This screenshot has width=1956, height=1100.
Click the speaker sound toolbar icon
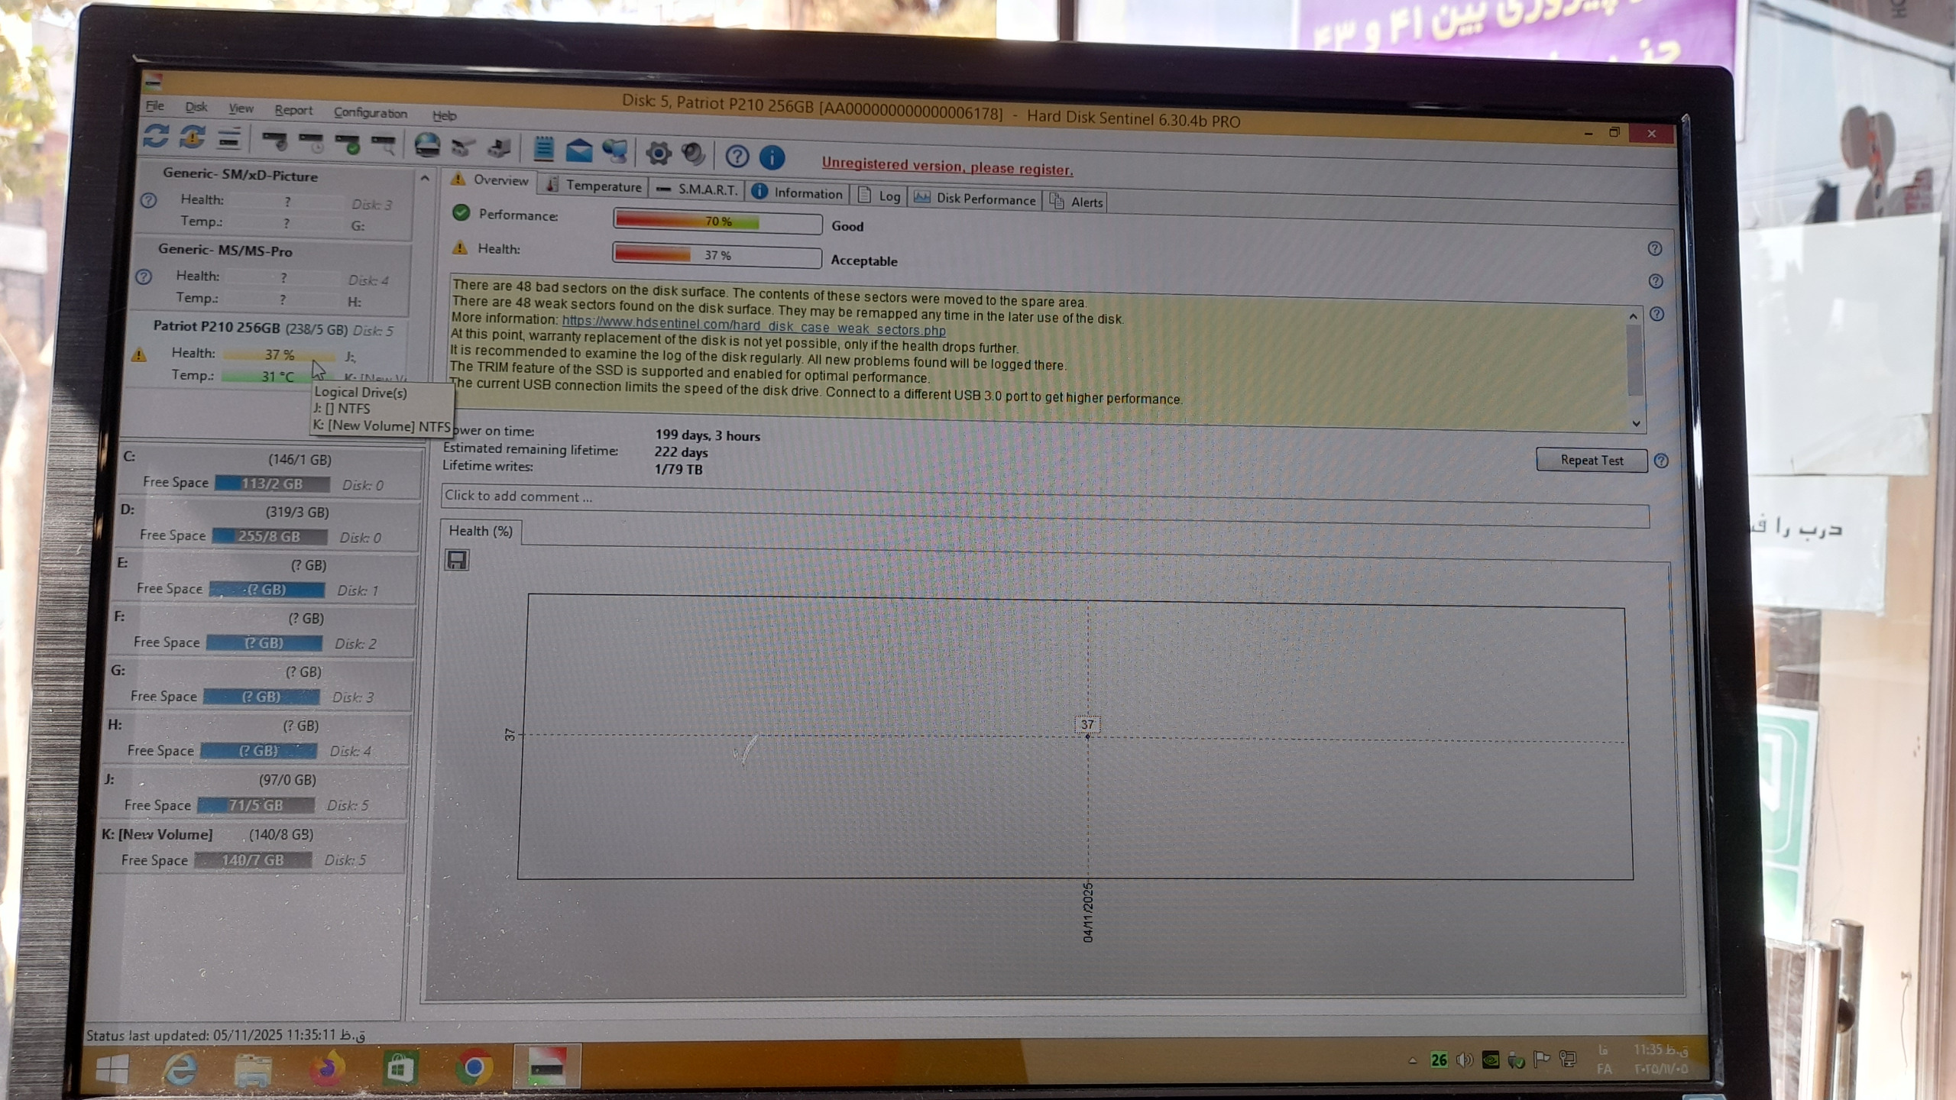tap(694, 154)
